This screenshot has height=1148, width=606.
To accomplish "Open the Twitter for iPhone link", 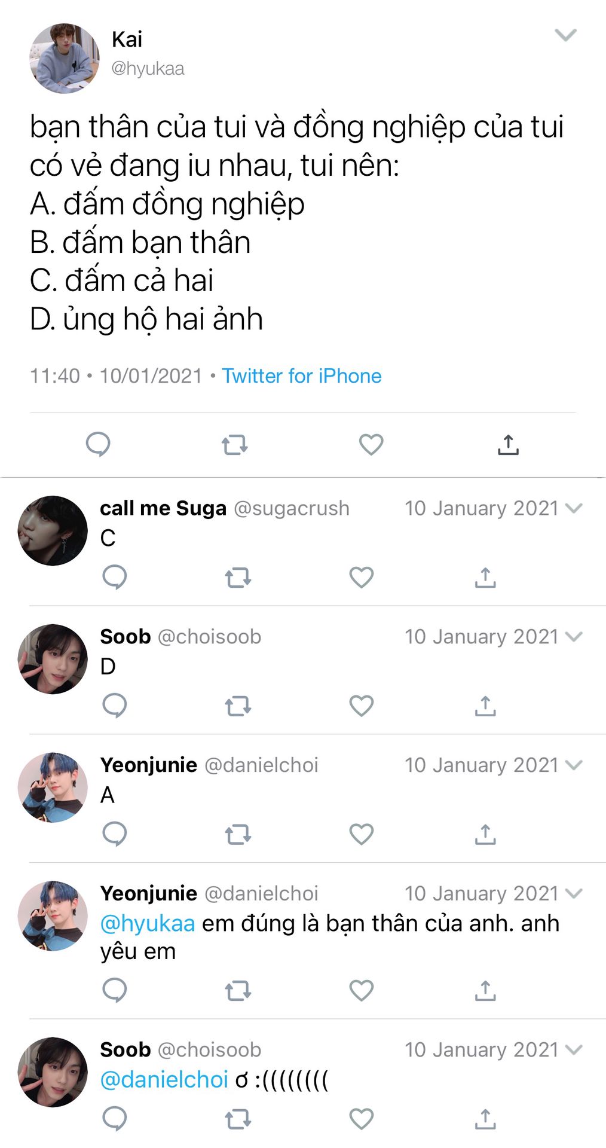I will click(301, 376).
